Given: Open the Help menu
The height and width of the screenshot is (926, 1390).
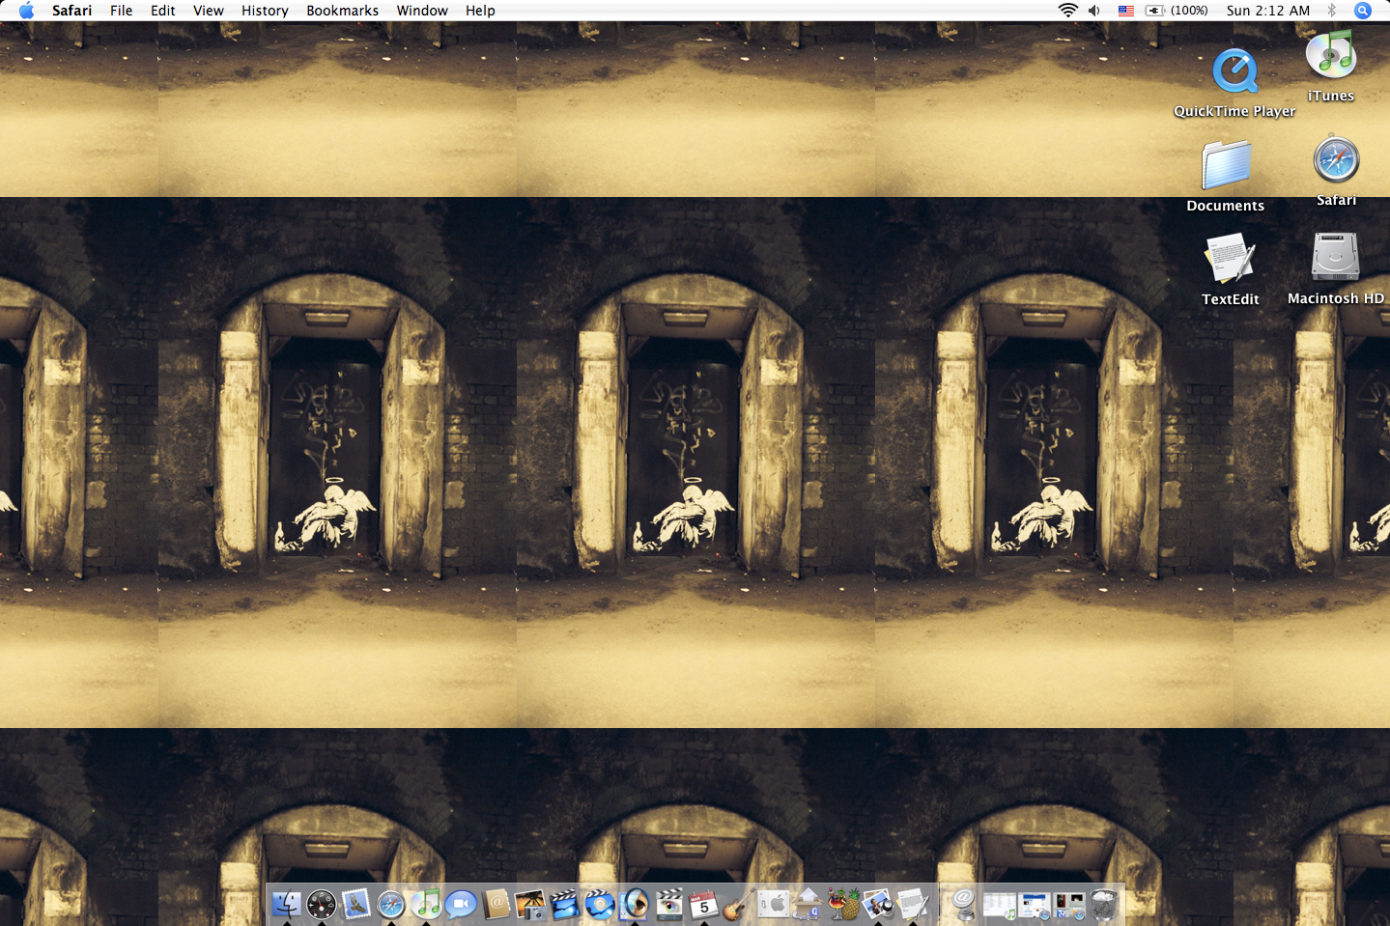Looking at the screenshot, I should pos(480,11).
